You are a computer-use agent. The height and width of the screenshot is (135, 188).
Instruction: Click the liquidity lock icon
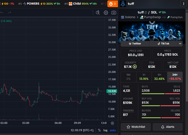(x=135, y=66)
